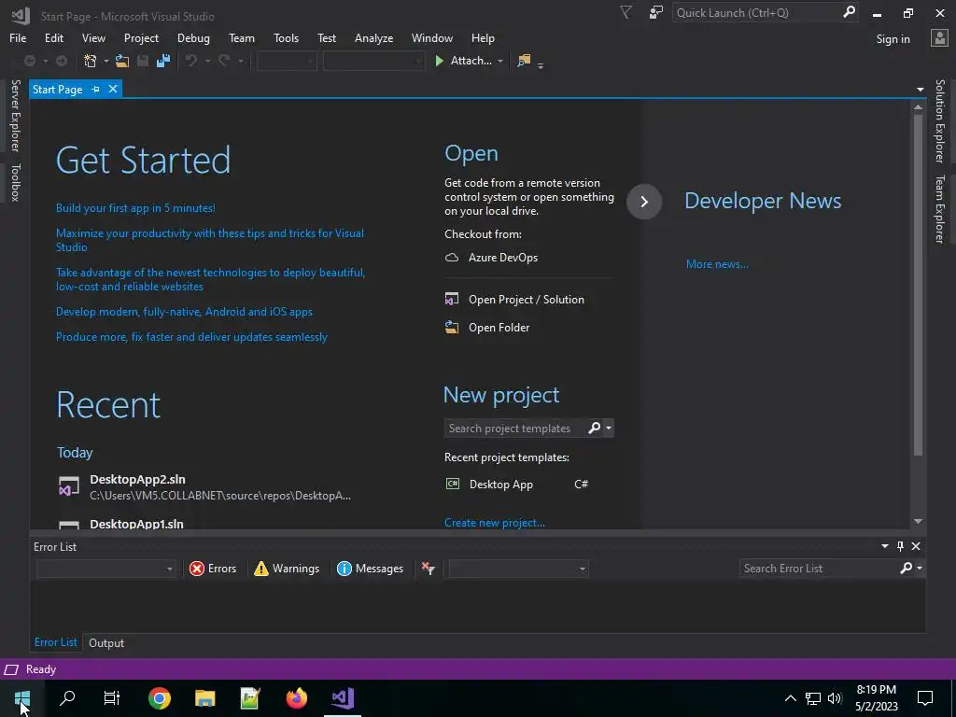Click the notifications flag icon in title bar

coord(626,13)
